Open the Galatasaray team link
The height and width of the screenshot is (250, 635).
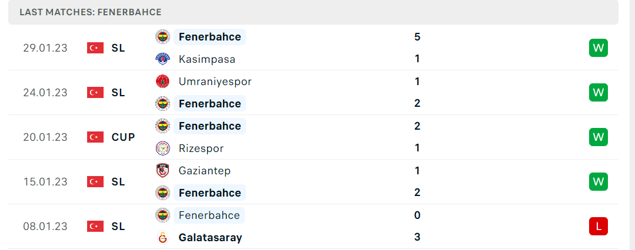pyautogui.click(x=210, y=238)
